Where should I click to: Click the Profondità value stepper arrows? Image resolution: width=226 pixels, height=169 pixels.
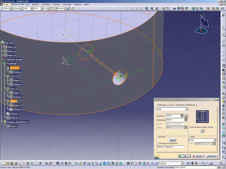tap(186, 120)
